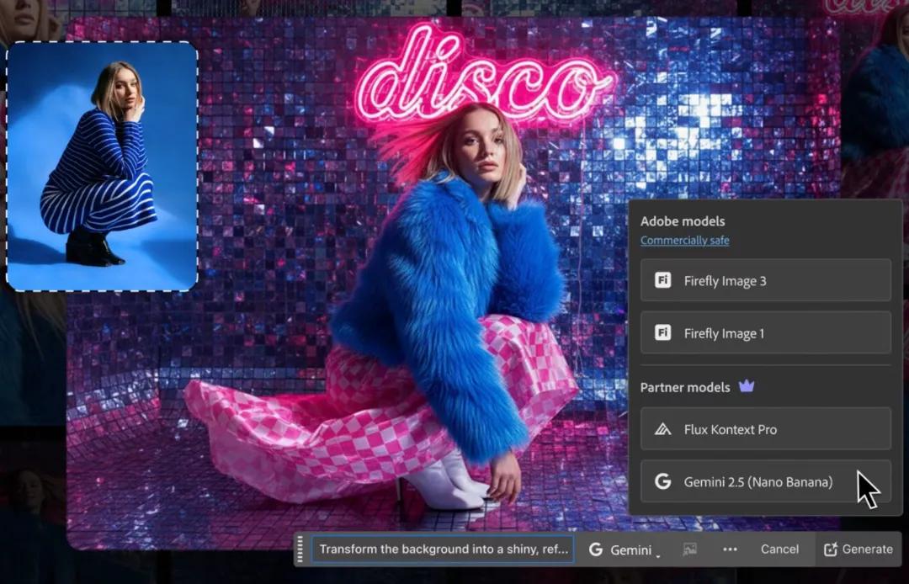Click the Firefly icon beside Firefly Image 3
This screenshot has height=584, width=909.
tap(662, 280)
